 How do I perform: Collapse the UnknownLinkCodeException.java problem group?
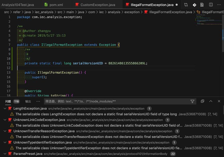(x=5, y=120)
